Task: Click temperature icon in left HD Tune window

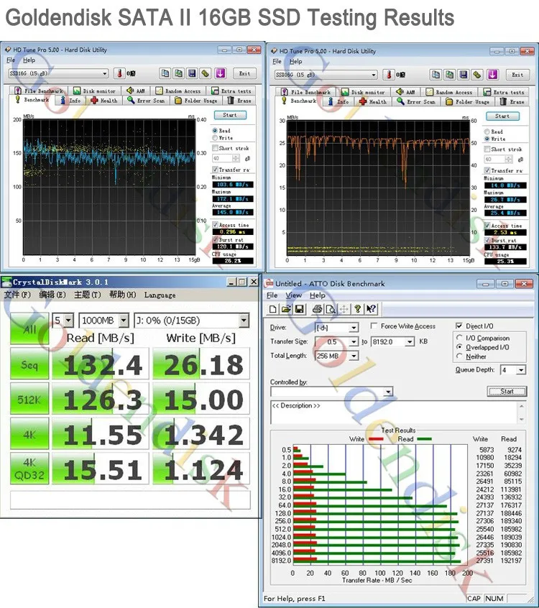Action: click(x=119, y=73)
